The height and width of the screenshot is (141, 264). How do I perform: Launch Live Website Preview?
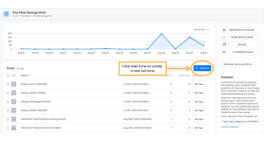pyautogui.click(x=240, y=52)
